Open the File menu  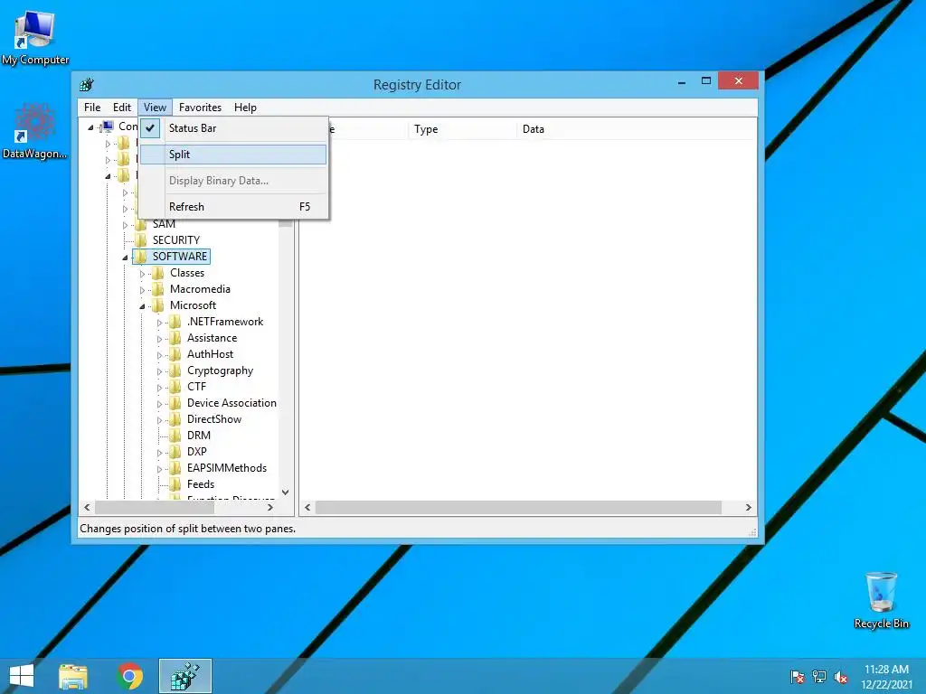pos(92,108)
